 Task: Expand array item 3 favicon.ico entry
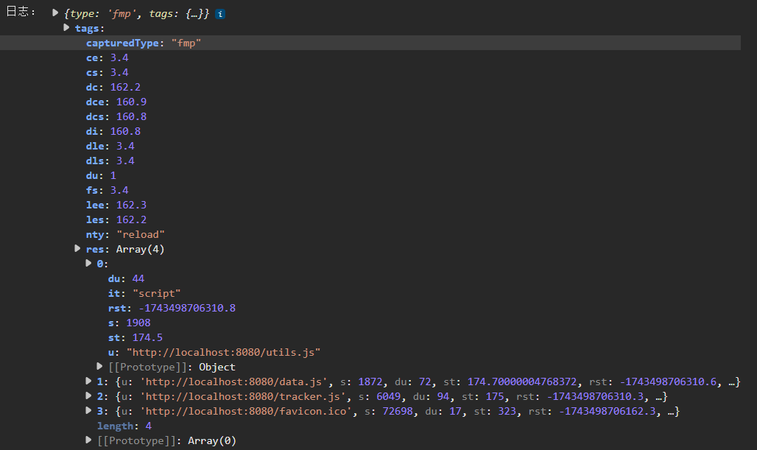(89, 411)
